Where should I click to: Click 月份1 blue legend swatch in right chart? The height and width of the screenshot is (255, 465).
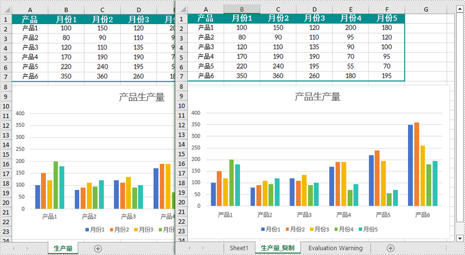point(263,229)
